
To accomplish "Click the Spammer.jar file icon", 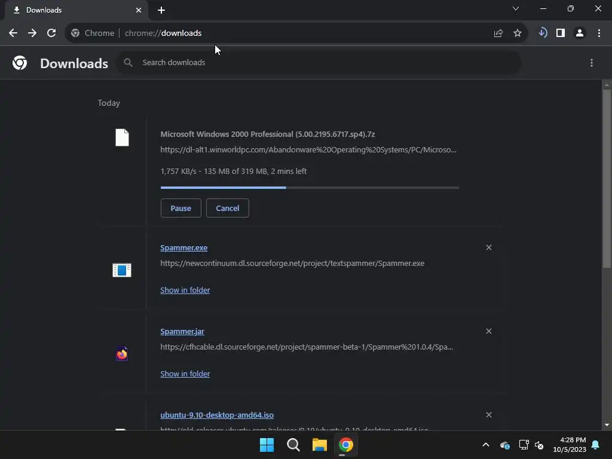I will tap(122, 354).
